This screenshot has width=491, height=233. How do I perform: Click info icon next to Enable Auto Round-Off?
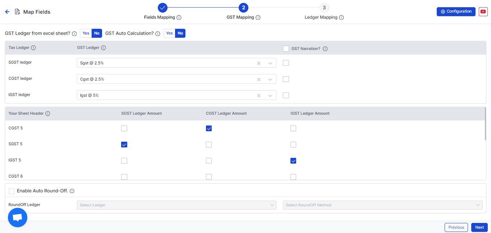point(72,191)
